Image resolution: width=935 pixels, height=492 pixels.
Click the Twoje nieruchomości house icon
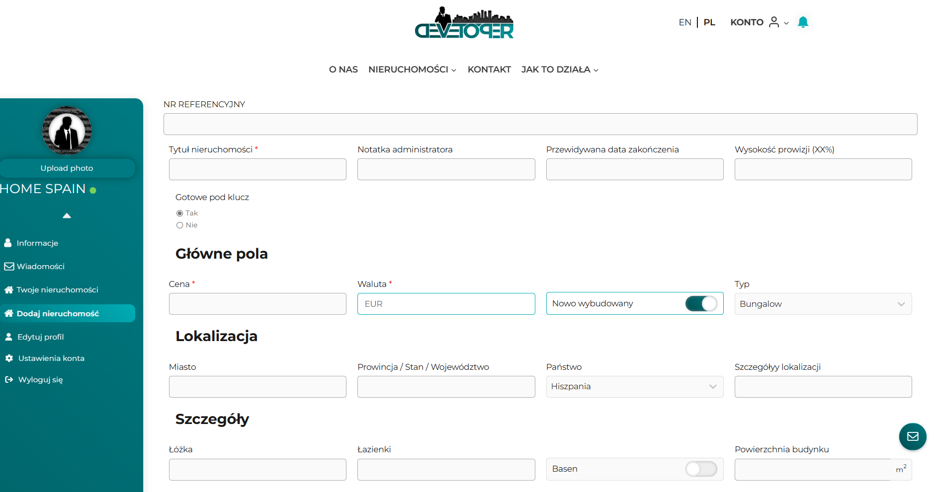(x=8, y=289)
